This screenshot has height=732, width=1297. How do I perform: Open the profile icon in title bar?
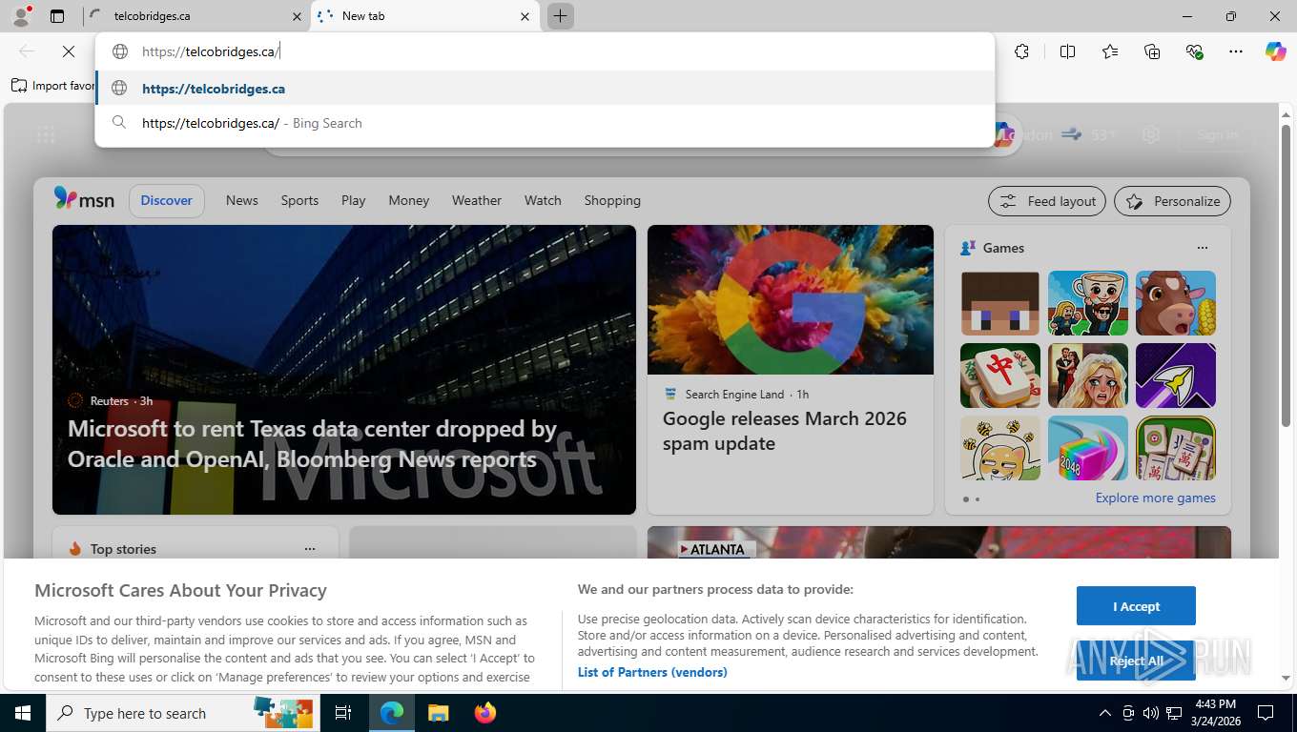point(21,16)
